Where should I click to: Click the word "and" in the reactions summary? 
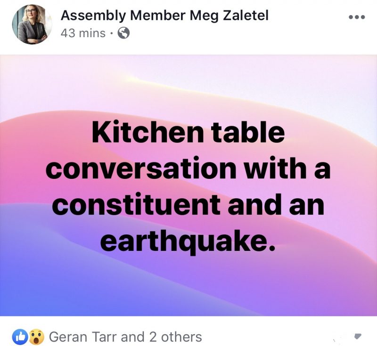tap(133, 337)
